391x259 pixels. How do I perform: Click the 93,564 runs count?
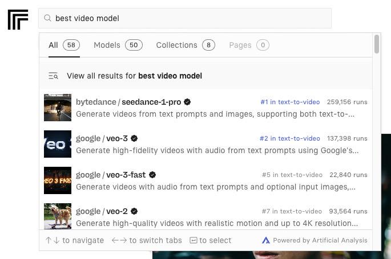point(348,211)
